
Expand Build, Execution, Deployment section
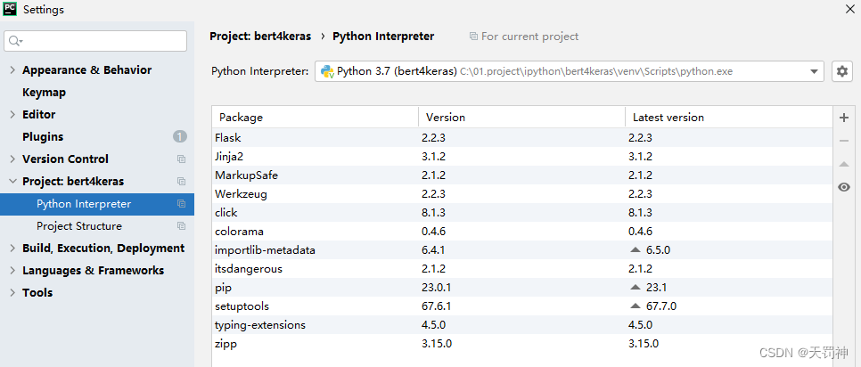(12, 248)
